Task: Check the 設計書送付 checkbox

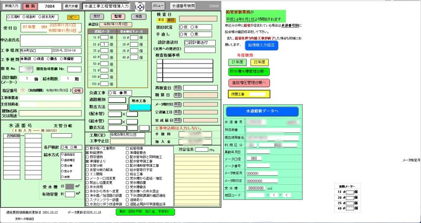Action: point(186,42)
